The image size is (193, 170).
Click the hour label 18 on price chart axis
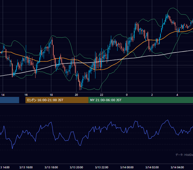click(51, 95)
